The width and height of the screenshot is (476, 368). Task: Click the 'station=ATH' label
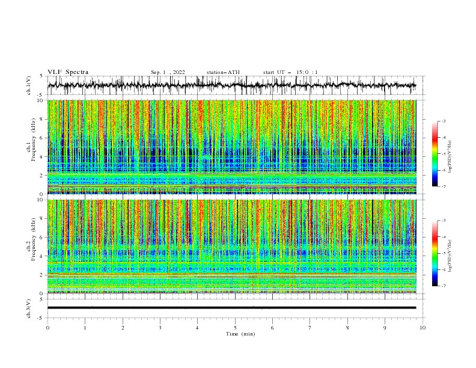[x=223, y=72]
